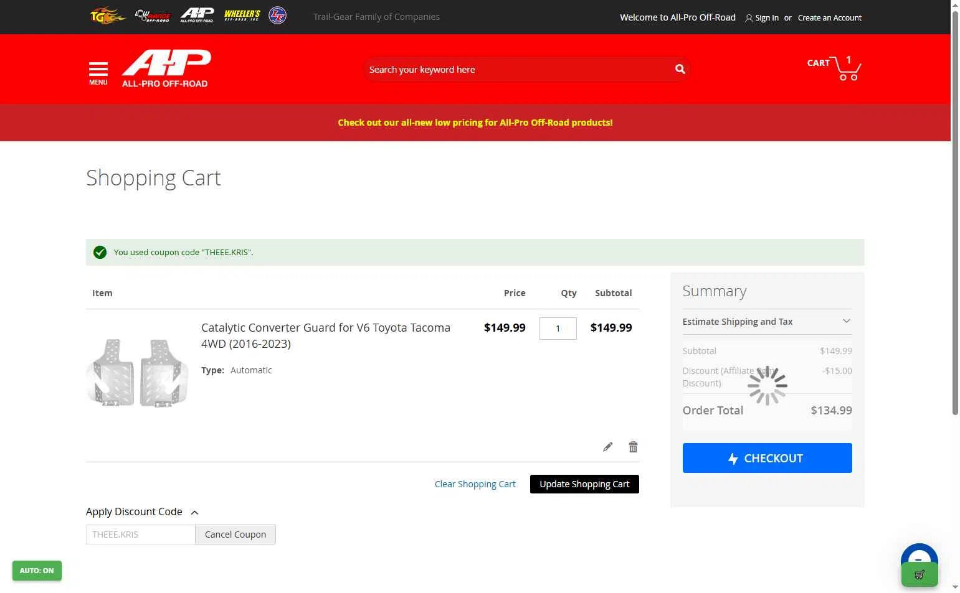Open the Low Range Off-Road brand logo
The width and height of the screenshot is (960, 593).
click(x=153, y=16)
